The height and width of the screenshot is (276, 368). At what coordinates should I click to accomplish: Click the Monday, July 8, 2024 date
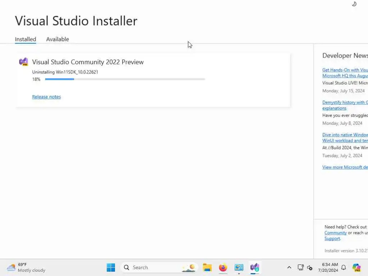(x=342, y=123)
